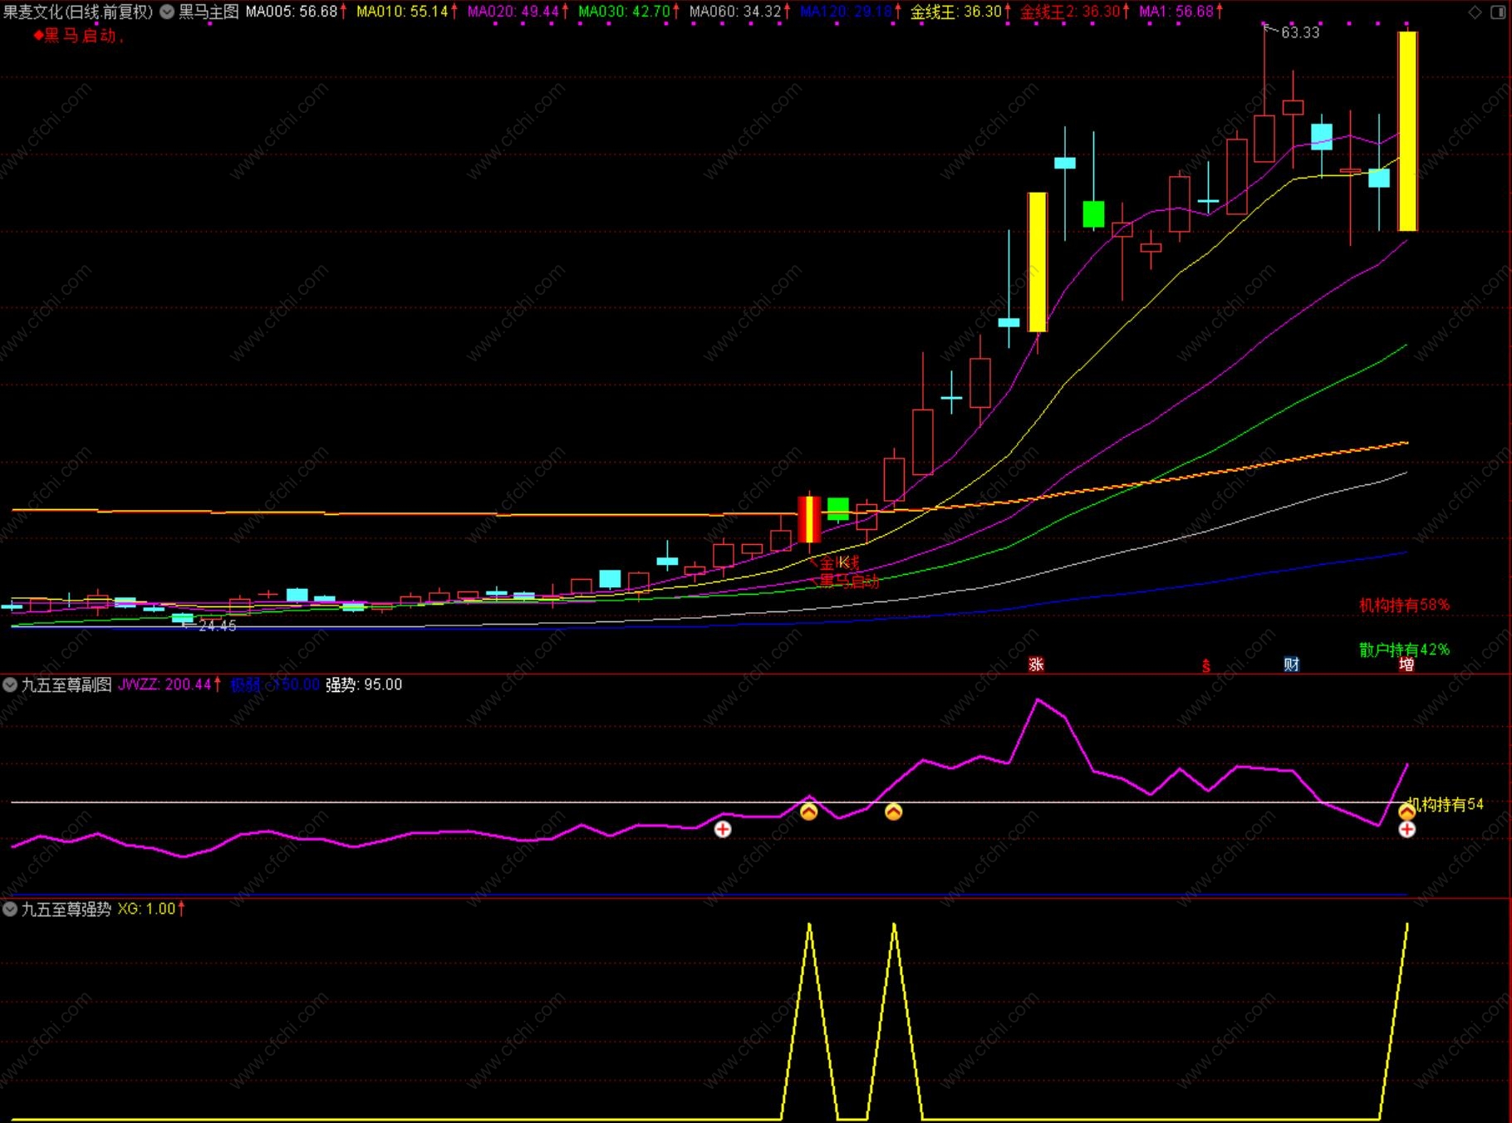Expand the 九五至尊副图 indicator dropdown
1512x1123 pixels.
pyautogui.click(x=10, y=684)
